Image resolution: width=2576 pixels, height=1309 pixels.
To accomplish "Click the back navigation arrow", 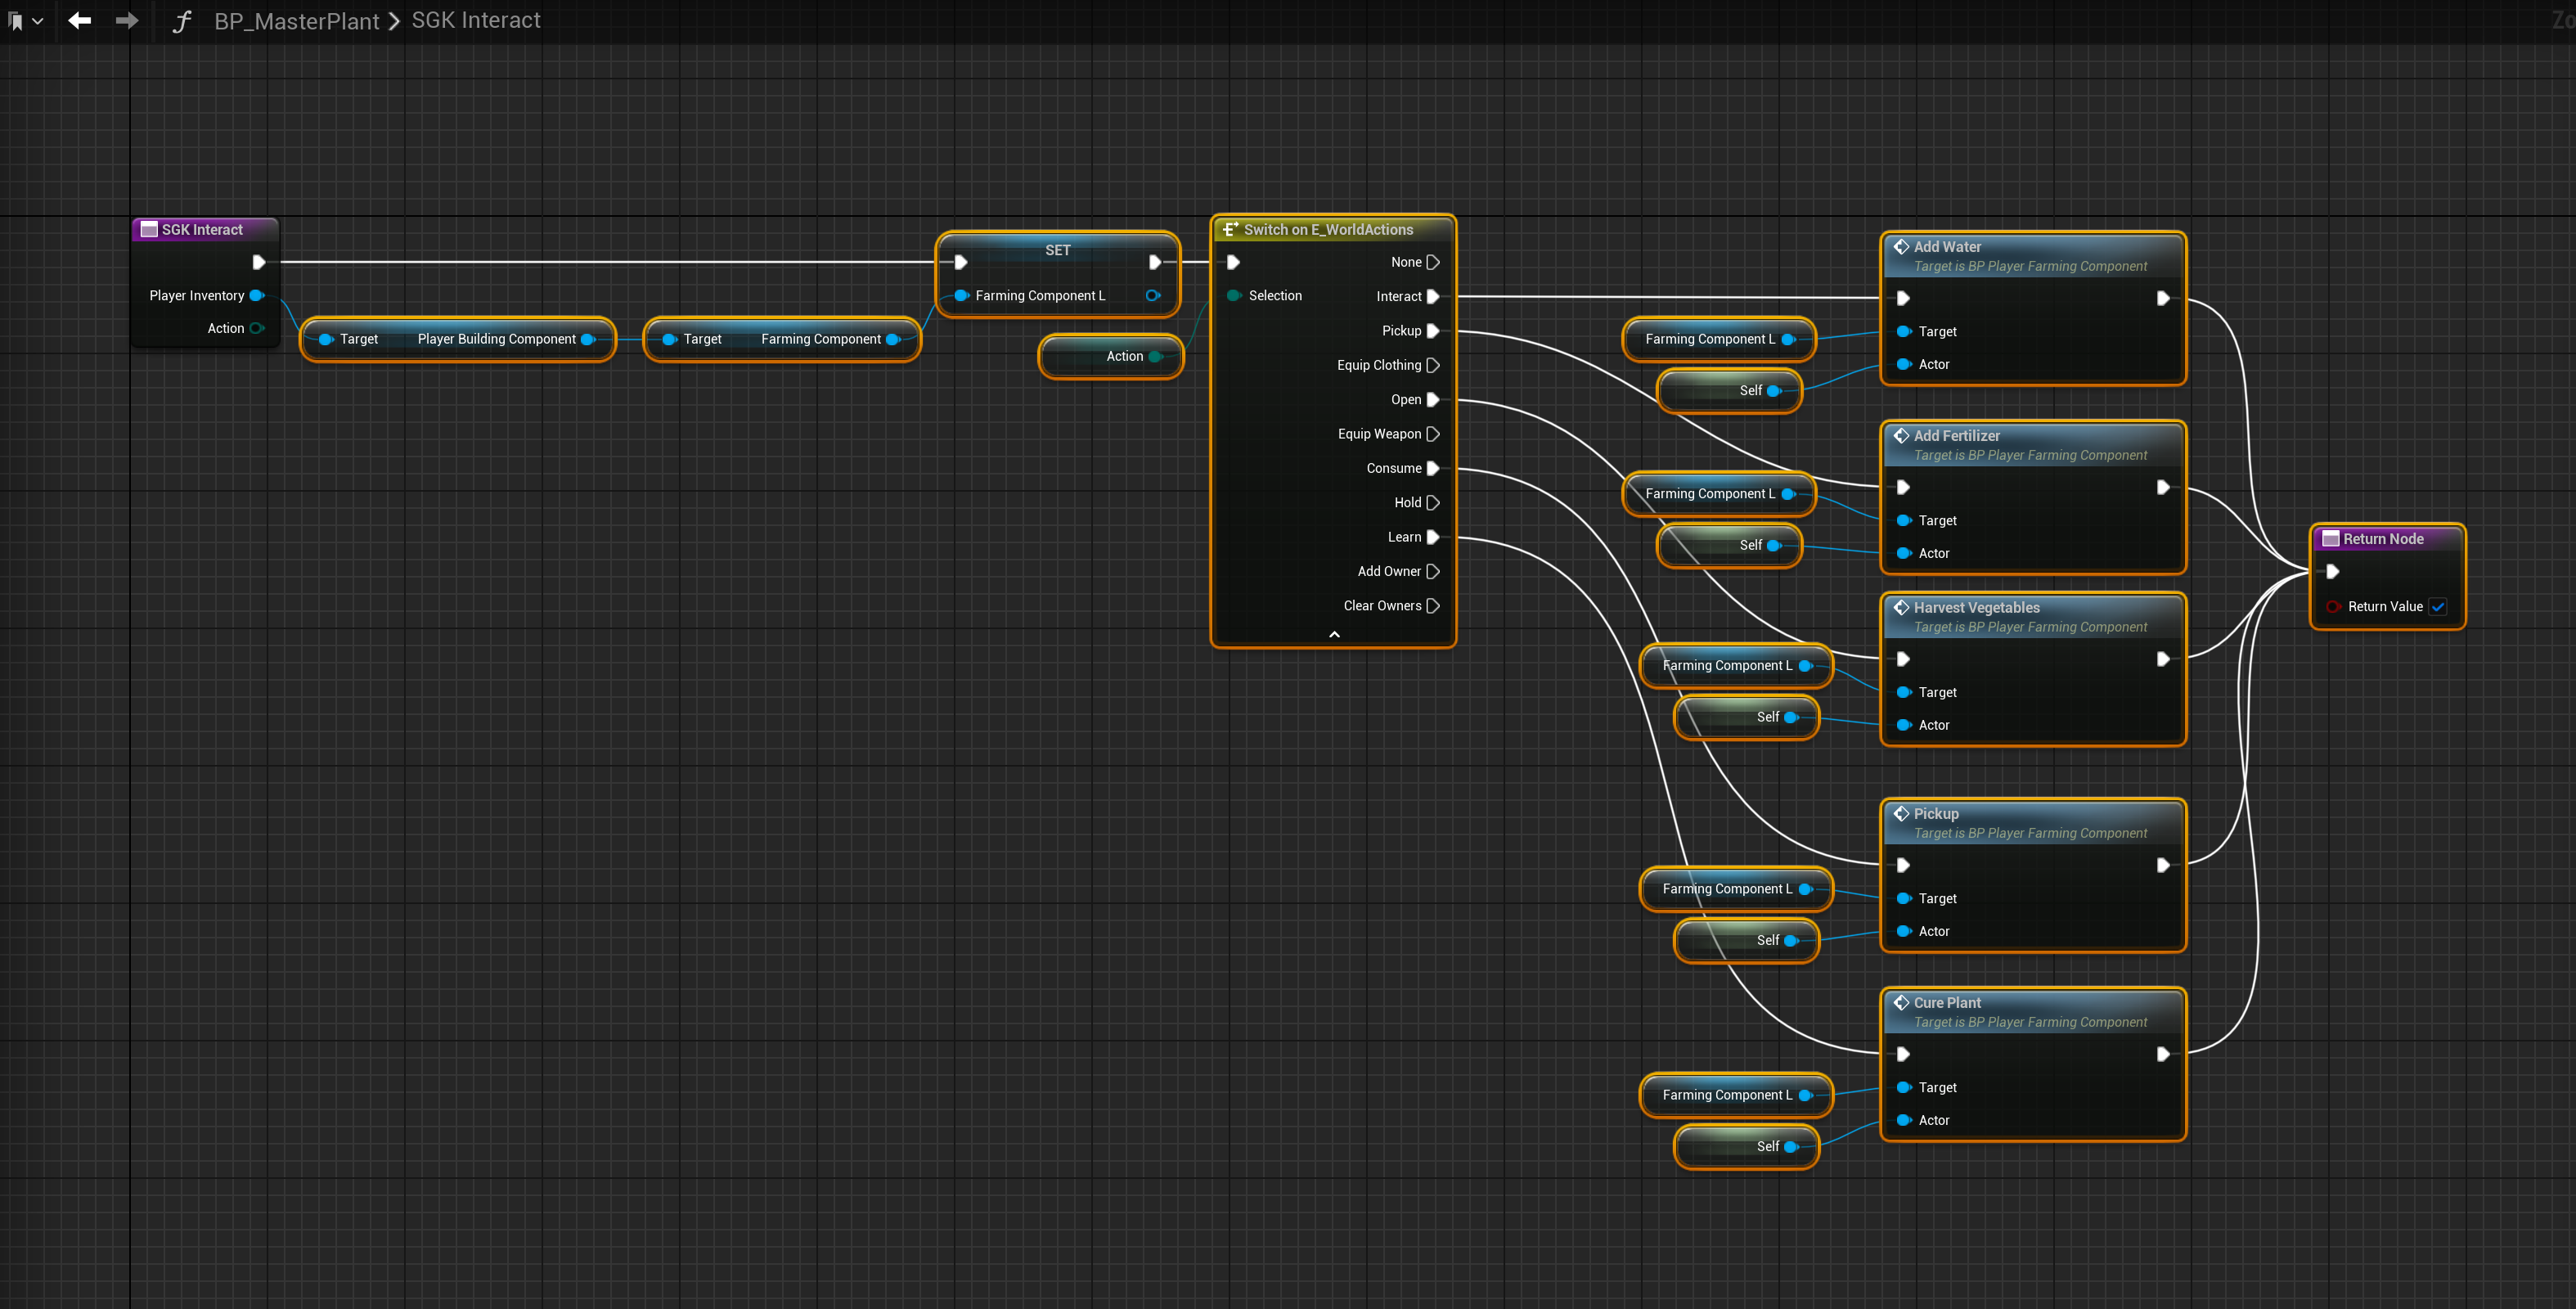I will [79, 20].
